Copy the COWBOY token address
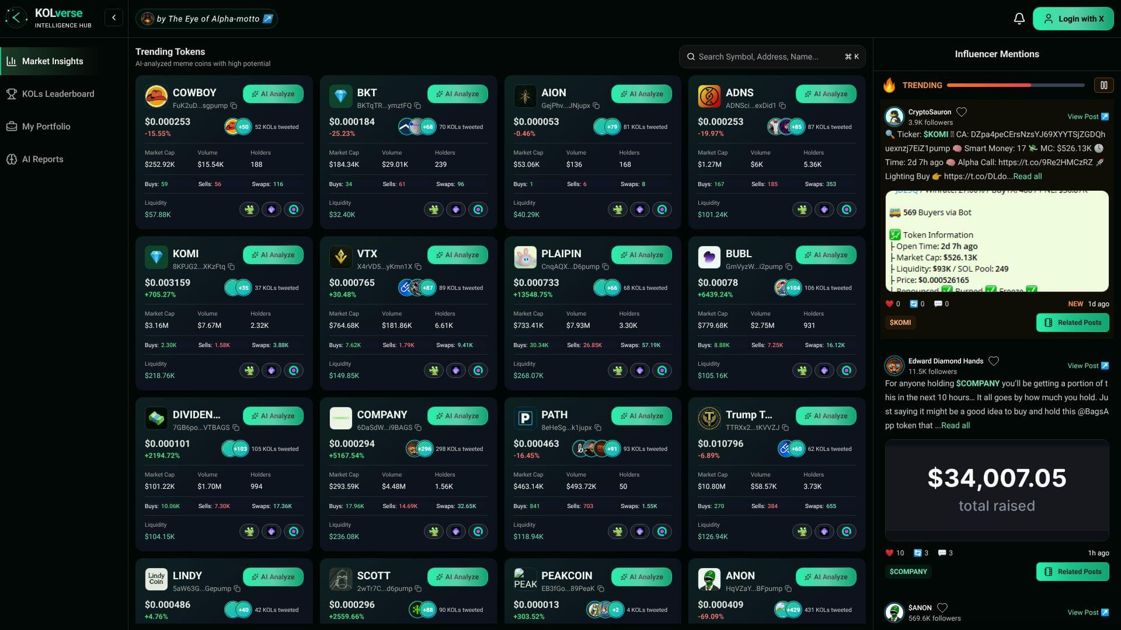 point(234,106)
